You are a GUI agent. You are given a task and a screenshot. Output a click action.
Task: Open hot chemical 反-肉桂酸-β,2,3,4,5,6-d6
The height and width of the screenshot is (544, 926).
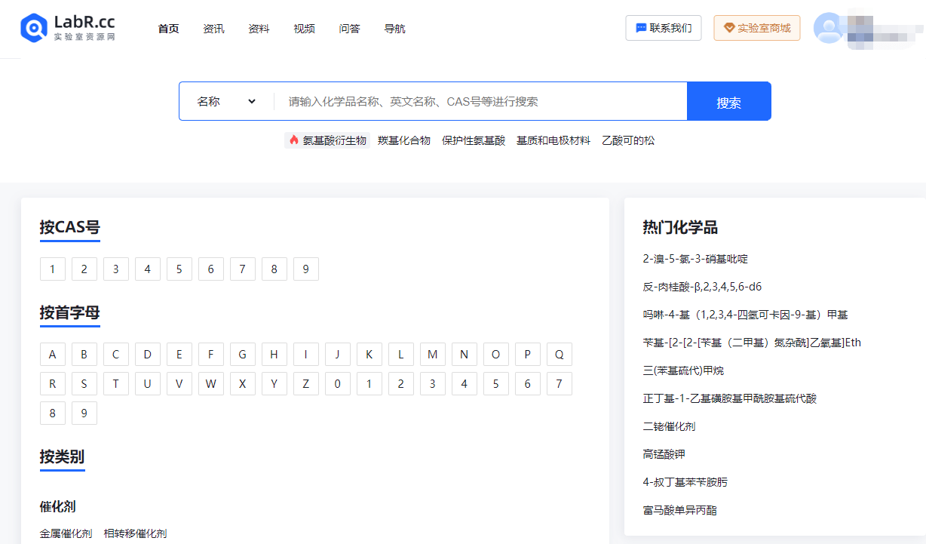pyautogui.click(x=702, y=287)
